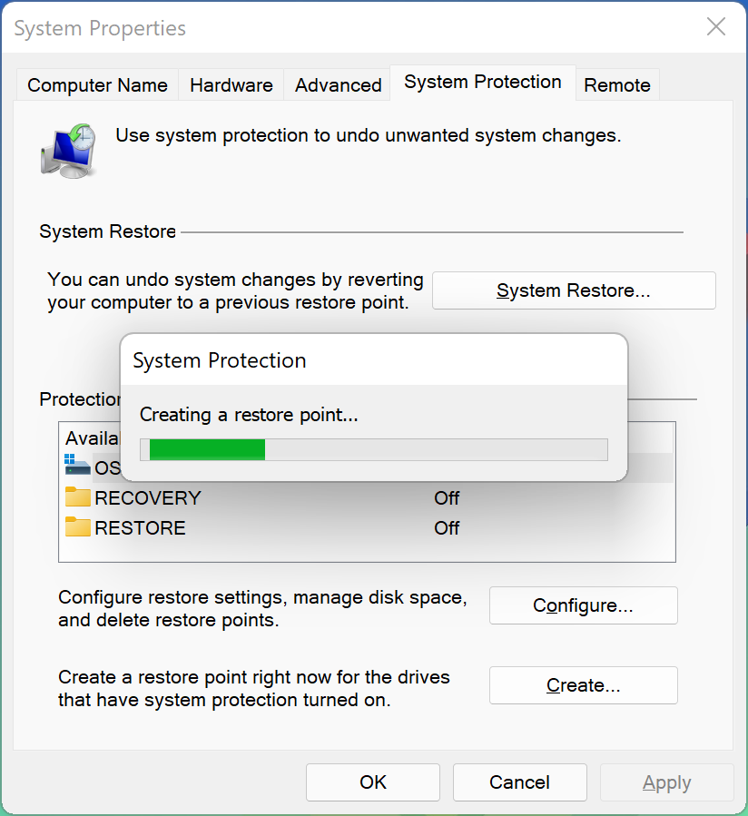
Task: Select the RESTORE drive folder icon
Action: point(77,526)
